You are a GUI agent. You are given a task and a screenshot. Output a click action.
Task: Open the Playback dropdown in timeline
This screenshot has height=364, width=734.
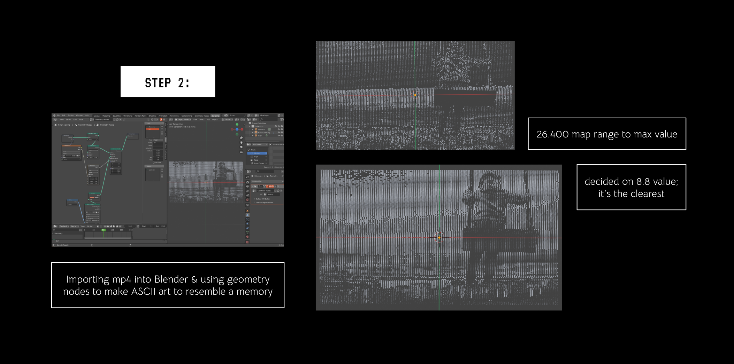click(x=64, y=226)
